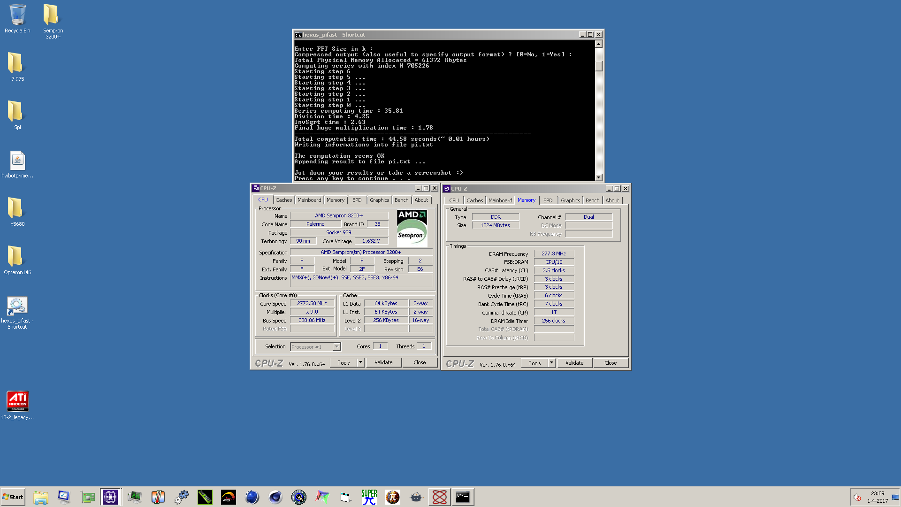
Task: Click the pifast console scrollbar thumb
Action: click(598, 66)
